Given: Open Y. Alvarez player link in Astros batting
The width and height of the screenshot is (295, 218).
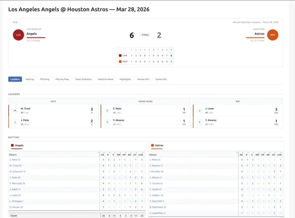Looking at the screenshot, I should pyautogui.click(x=155, y=166).
